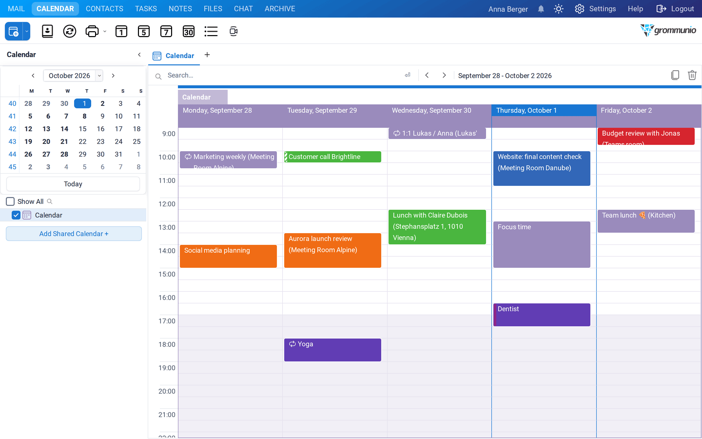This screenshot has width=702, height=439.
Task: Click the video meeting toolbar icon
Action: [x=234, y=31]
